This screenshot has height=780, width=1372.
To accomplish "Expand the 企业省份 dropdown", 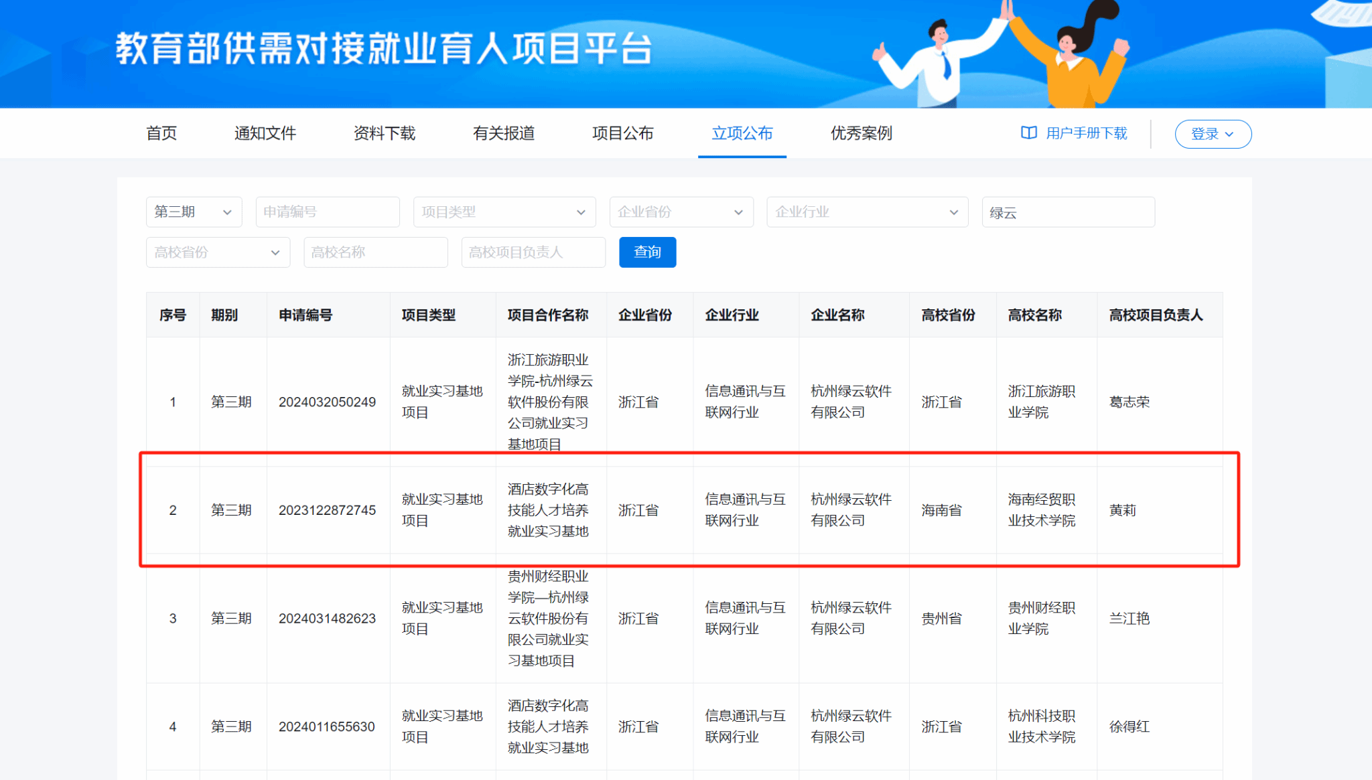I will click(681, 212).
